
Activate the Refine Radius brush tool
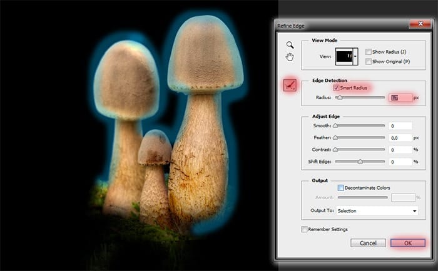tap(289, 87)
